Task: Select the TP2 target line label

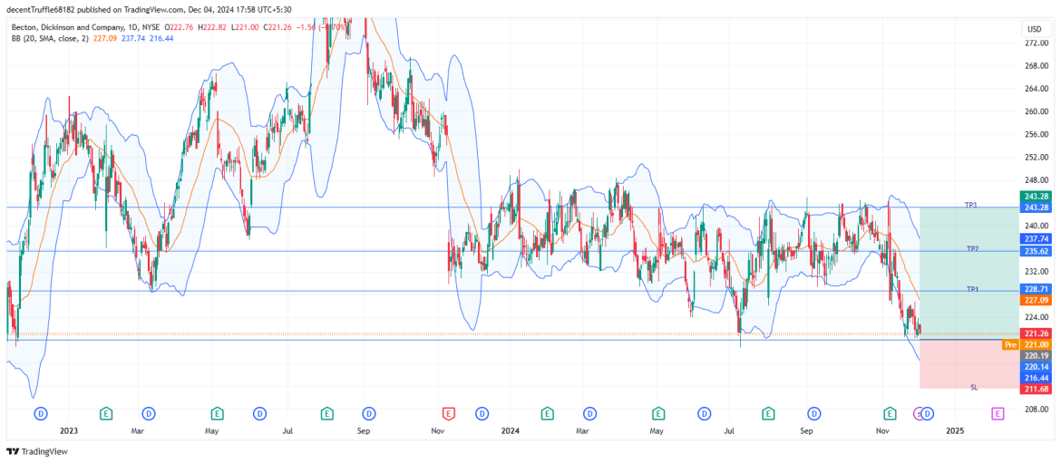Action: 972,248
